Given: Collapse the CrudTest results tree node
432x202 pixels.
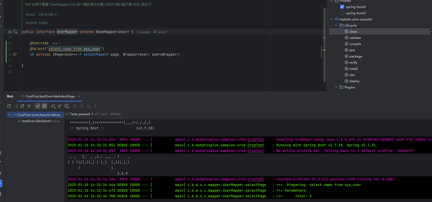Looking at the screenshot, I should pos(9,115).
